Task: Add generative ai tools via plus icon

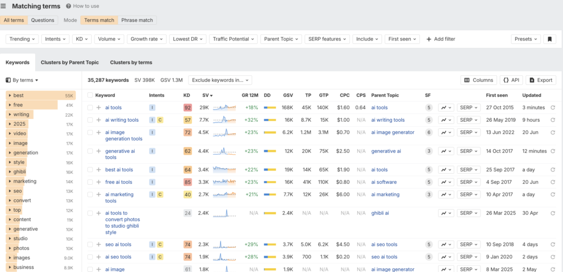Action: (99, 151)
